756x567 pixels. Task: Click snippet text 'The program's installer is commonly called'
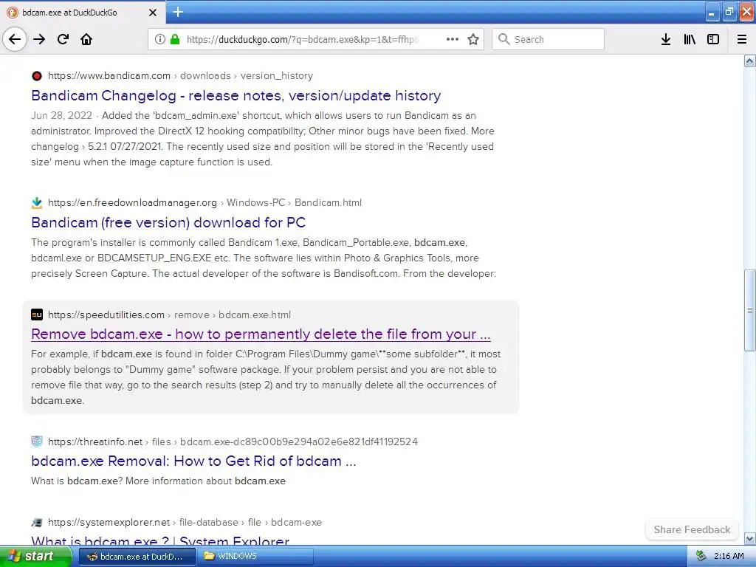128,242
